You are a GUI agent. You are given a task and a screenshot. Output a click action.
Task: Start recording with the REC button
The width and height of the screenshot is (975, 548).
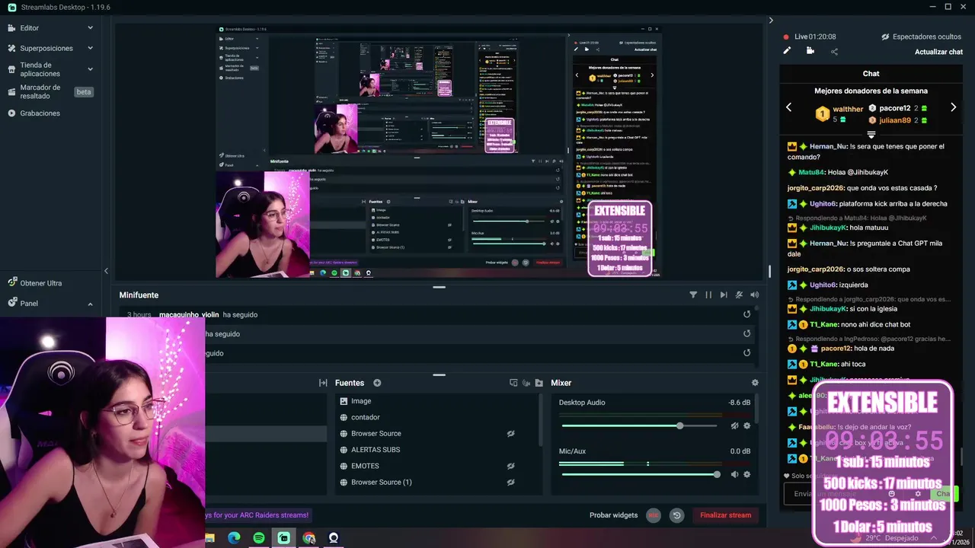tap(653, 515)
